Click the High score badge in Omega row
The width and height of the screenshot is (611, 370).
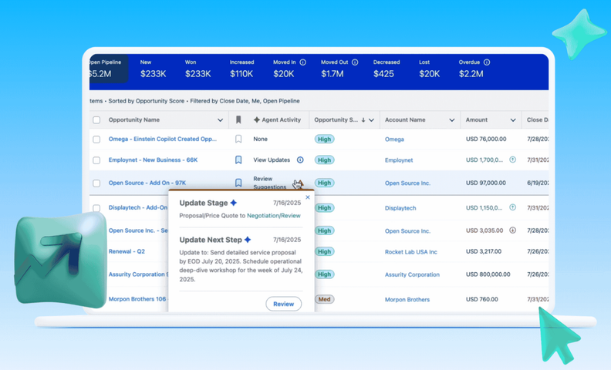tap(324, 140)
